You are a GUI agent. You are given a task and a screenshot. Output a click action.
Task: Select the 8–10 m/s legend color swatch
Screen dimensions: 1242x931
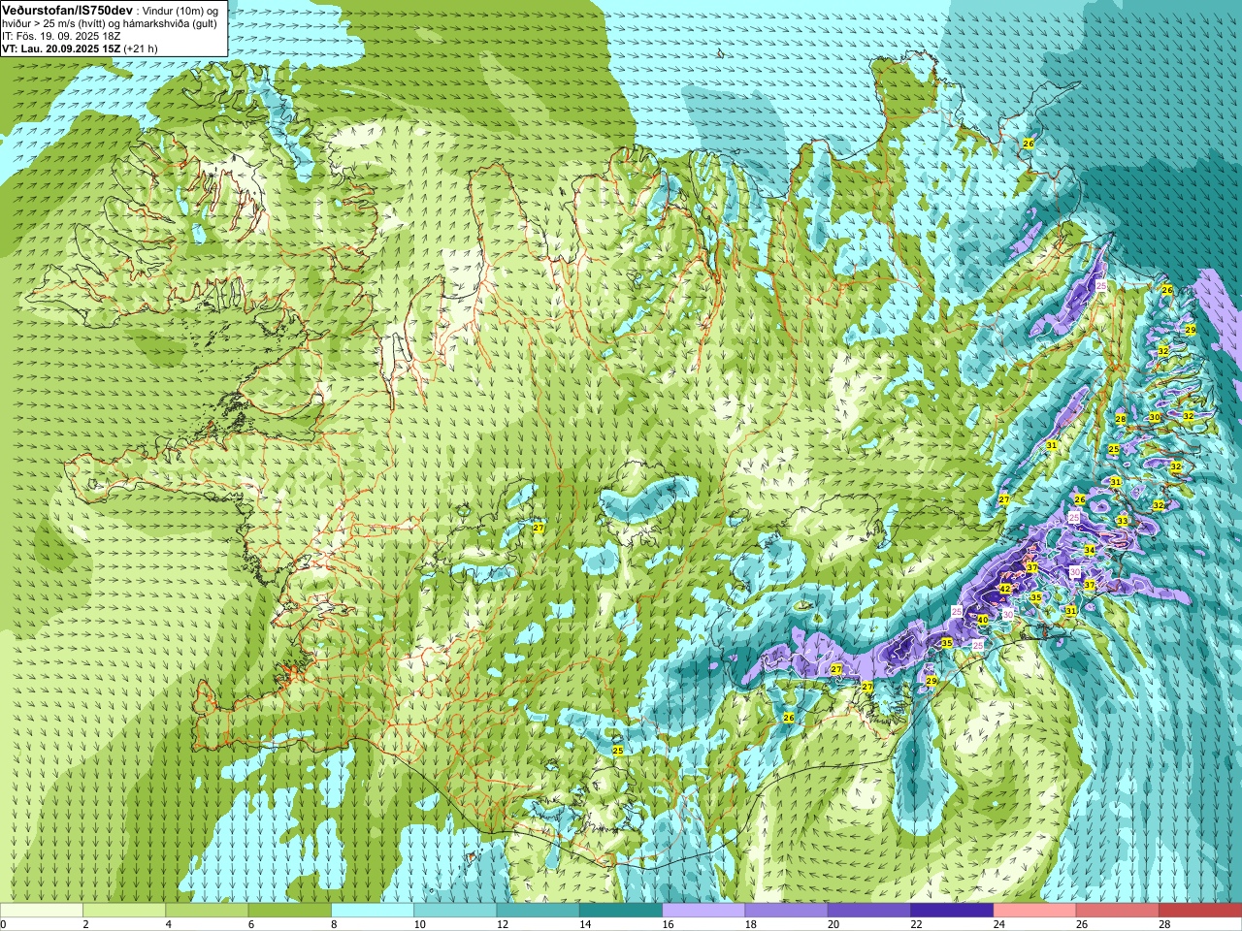[373, 911]
